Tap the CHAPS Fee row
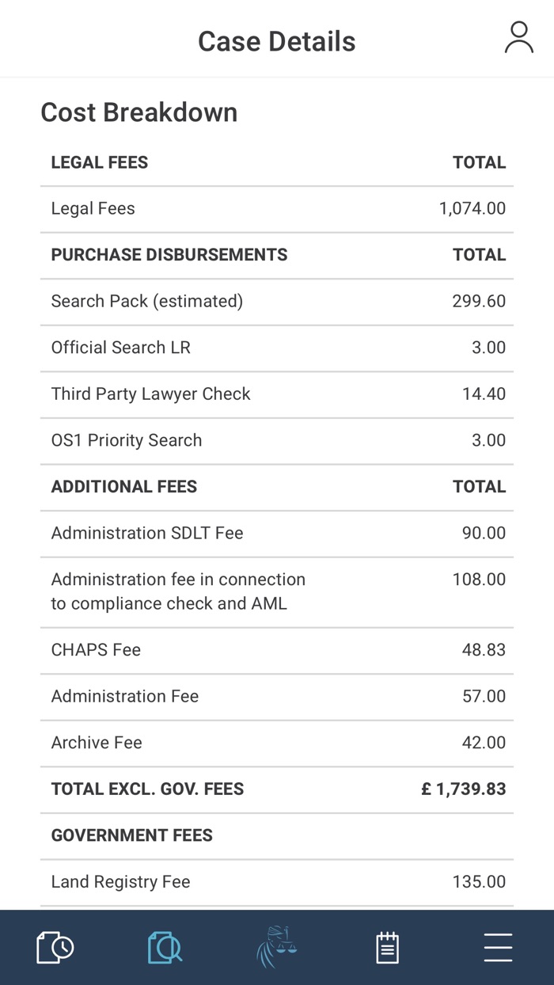This screenshot has width=554, height=985. pos(277,650)
